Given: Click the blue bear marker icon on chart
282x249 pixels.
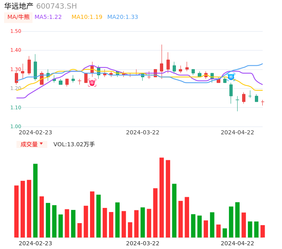Looking at the screenshot, I should 231,76.
